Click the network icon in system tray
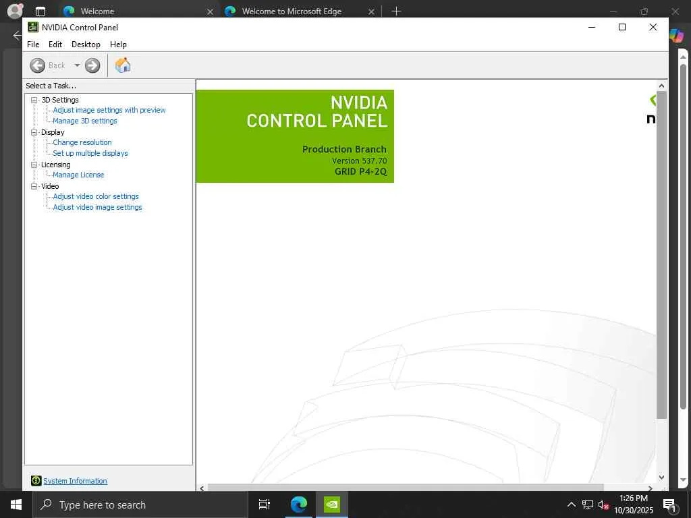This screenshot has height=518, width=691. coord(588,505)
